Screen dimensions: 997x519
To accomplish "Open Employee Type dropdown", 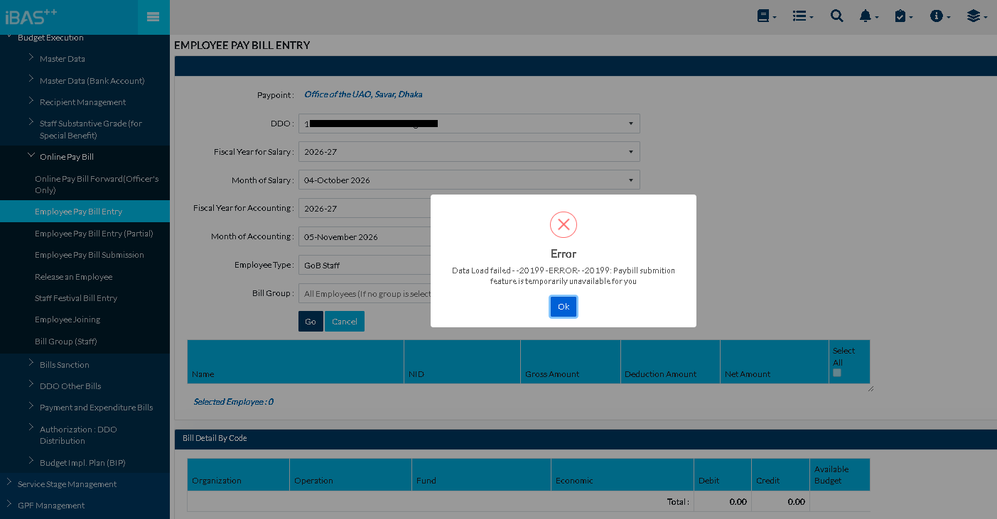I will 365,266.
